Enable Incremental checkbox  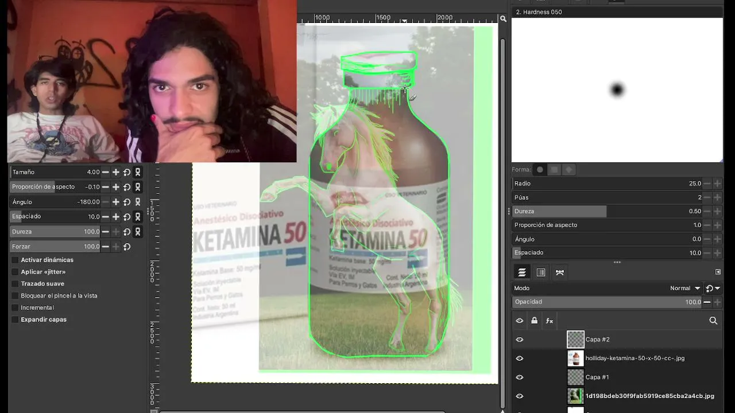[15, 308]
